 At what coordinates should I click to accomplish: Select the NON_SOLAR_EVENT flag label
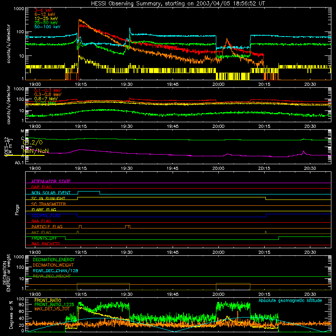[51, 193]
